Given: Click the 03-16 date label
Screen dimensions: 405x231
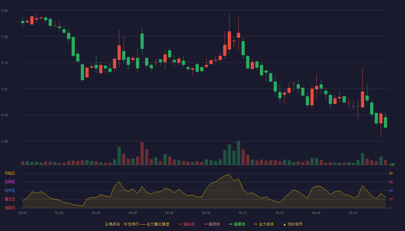Looking at the screenshot, I should 59,213.
